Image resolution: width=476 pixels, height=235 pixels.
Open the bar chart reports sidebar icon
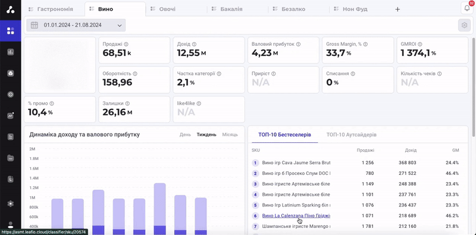(11, 52)
